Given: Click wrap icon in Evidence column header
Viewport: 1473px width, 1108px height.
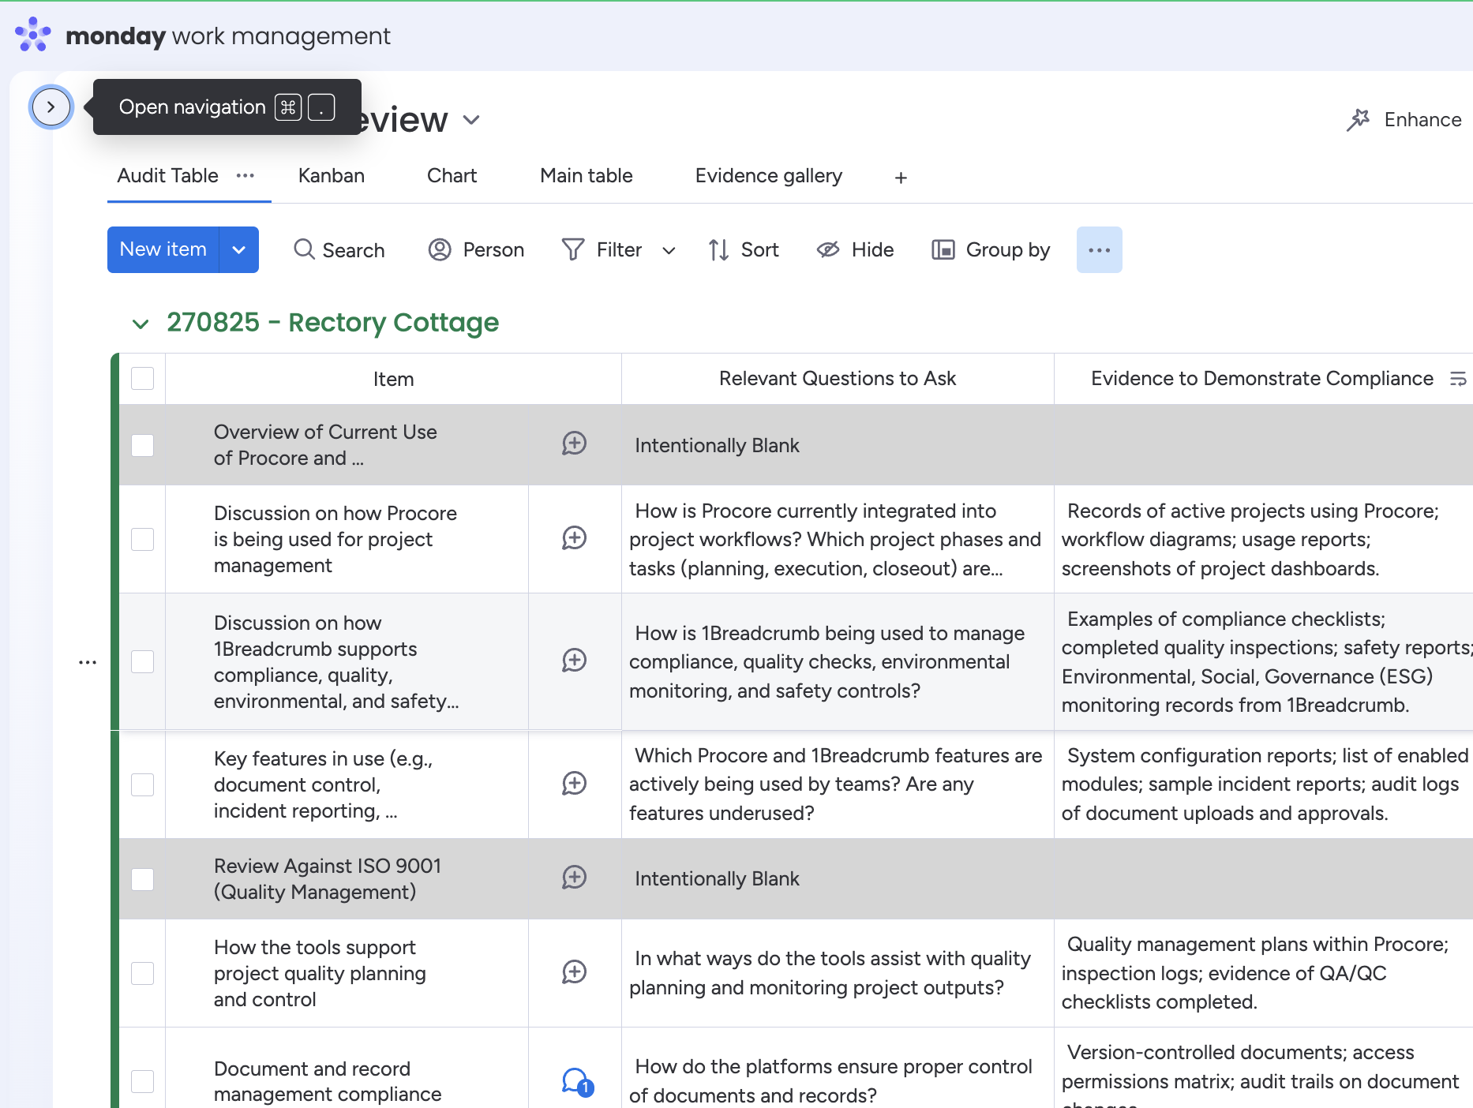Looking at the screenshot, I should [x=1458, y=379].
